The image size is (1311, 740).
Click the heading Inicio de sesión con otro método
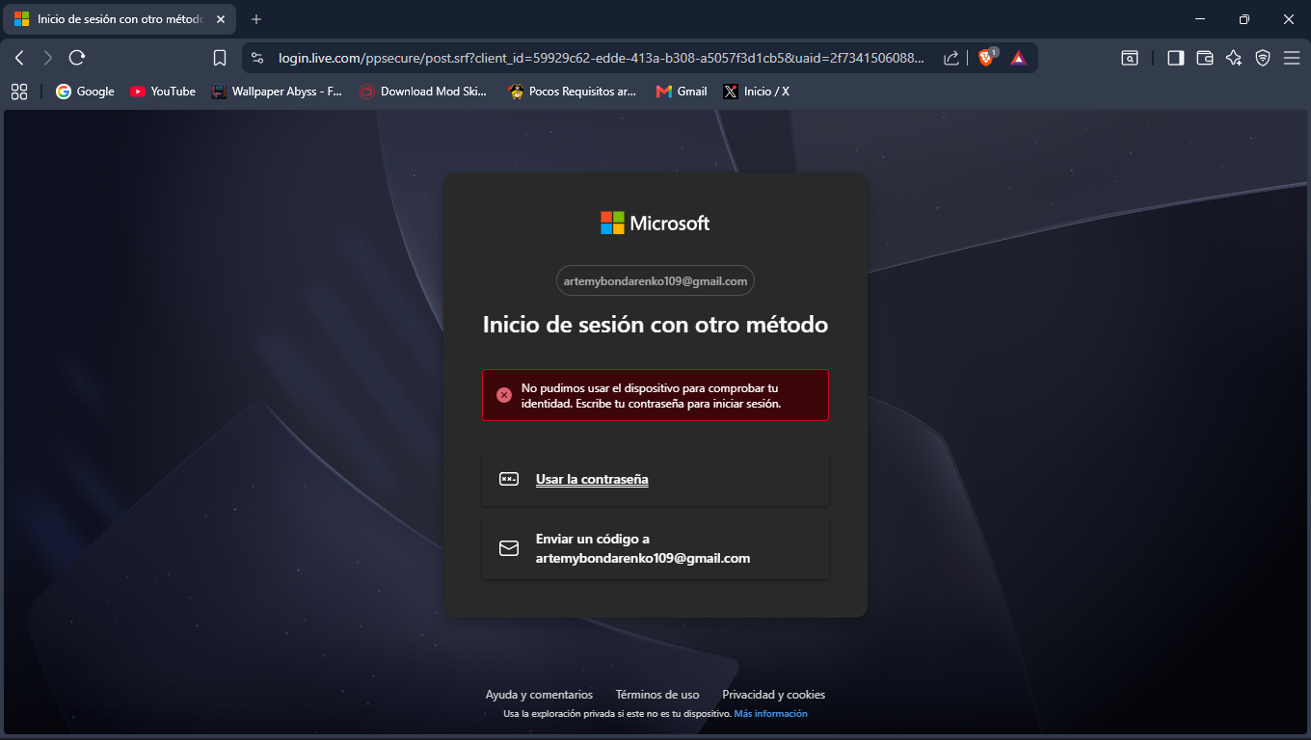pos(655,325)
